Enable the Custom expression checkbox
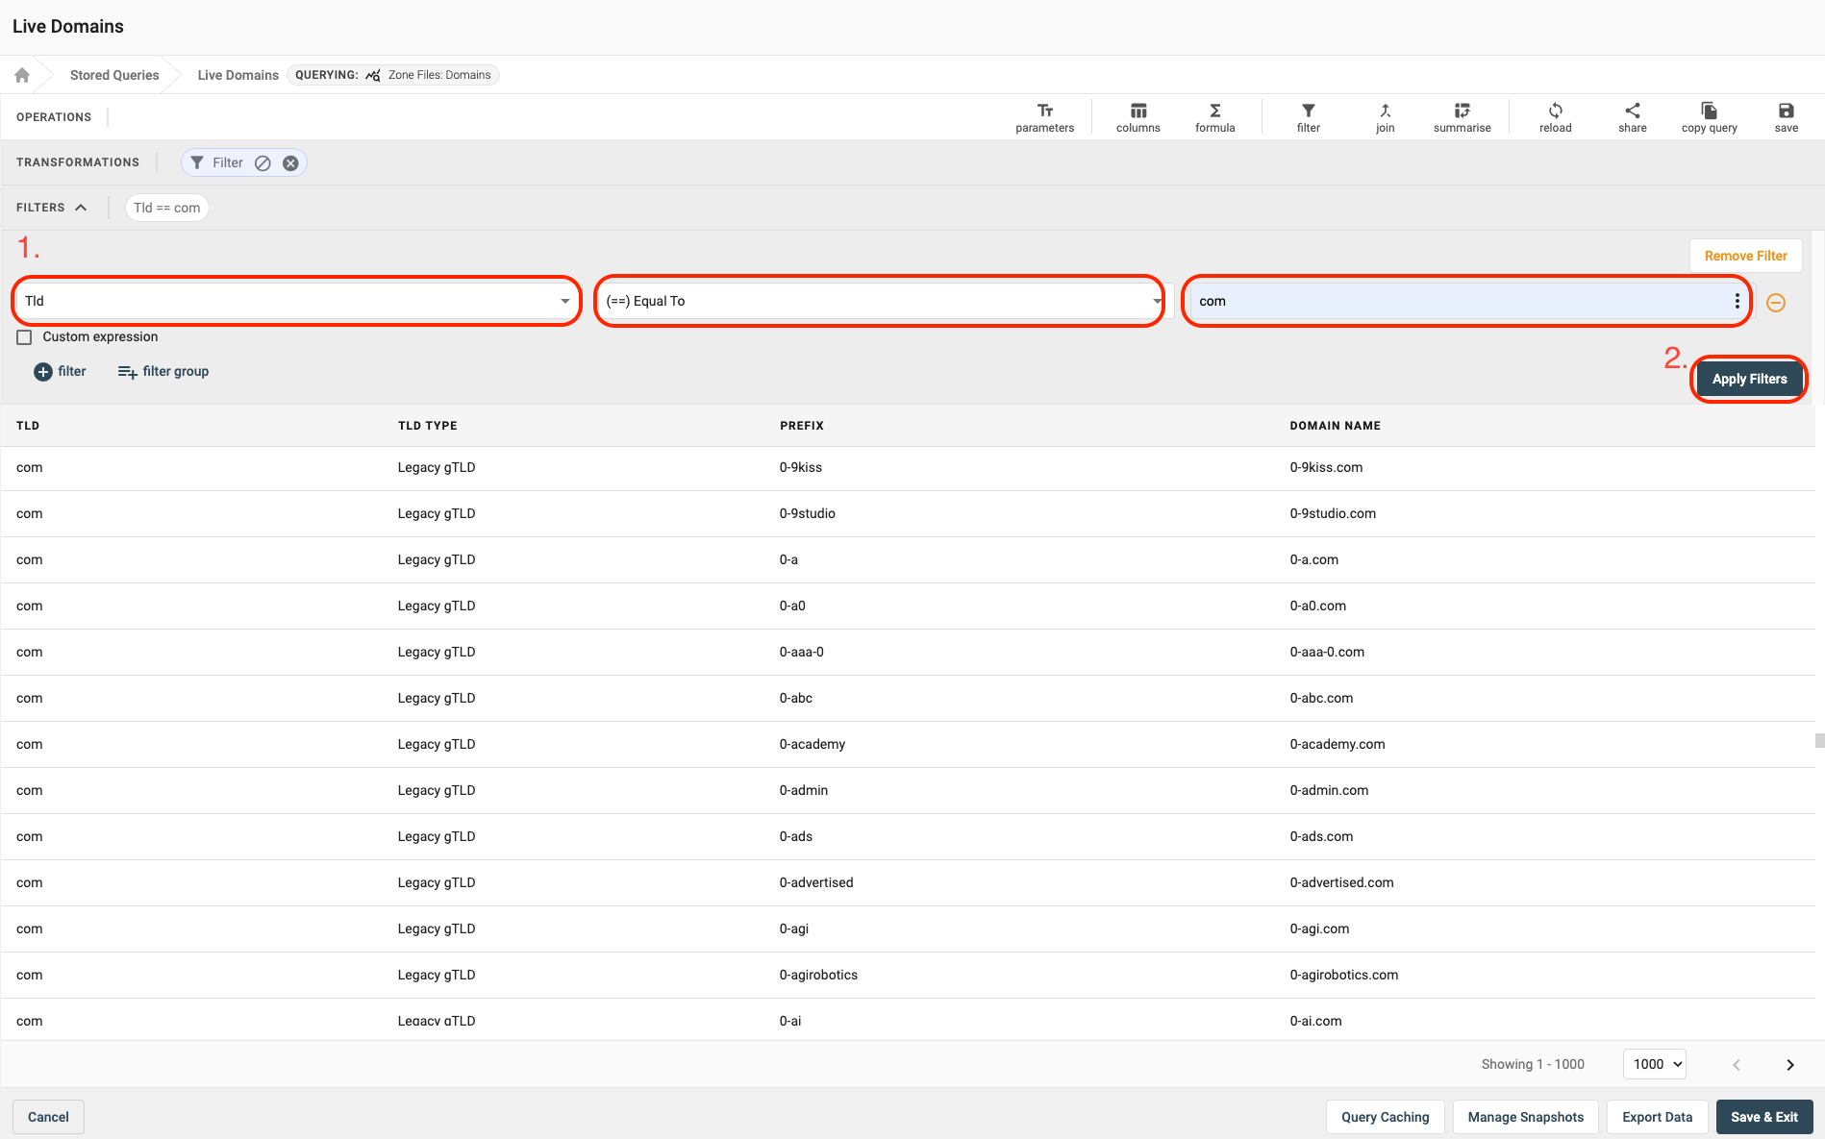The height and width of the screenshot is (1139, 1825). (25, 337)
